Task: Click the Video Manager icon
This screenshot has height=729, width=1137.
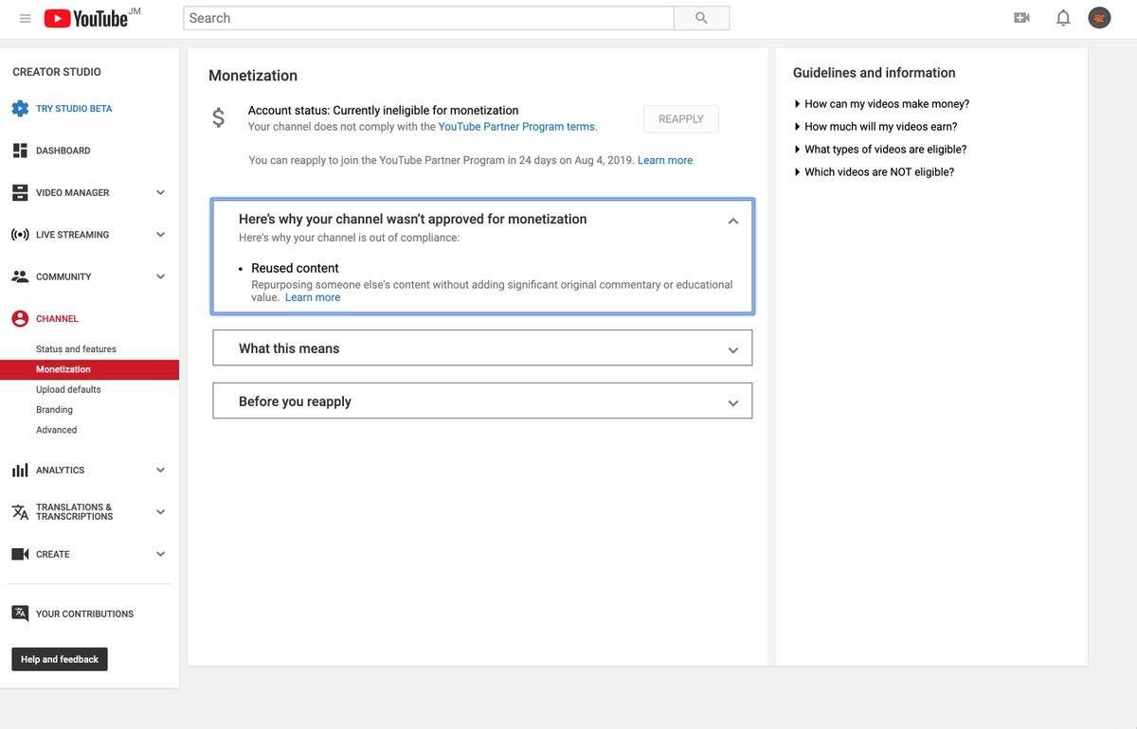Action: 20,192
